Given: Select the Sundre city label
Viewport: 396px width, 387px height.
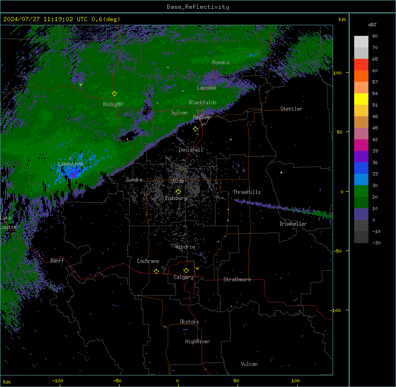Looking at the screenshot, I should 134,180.
